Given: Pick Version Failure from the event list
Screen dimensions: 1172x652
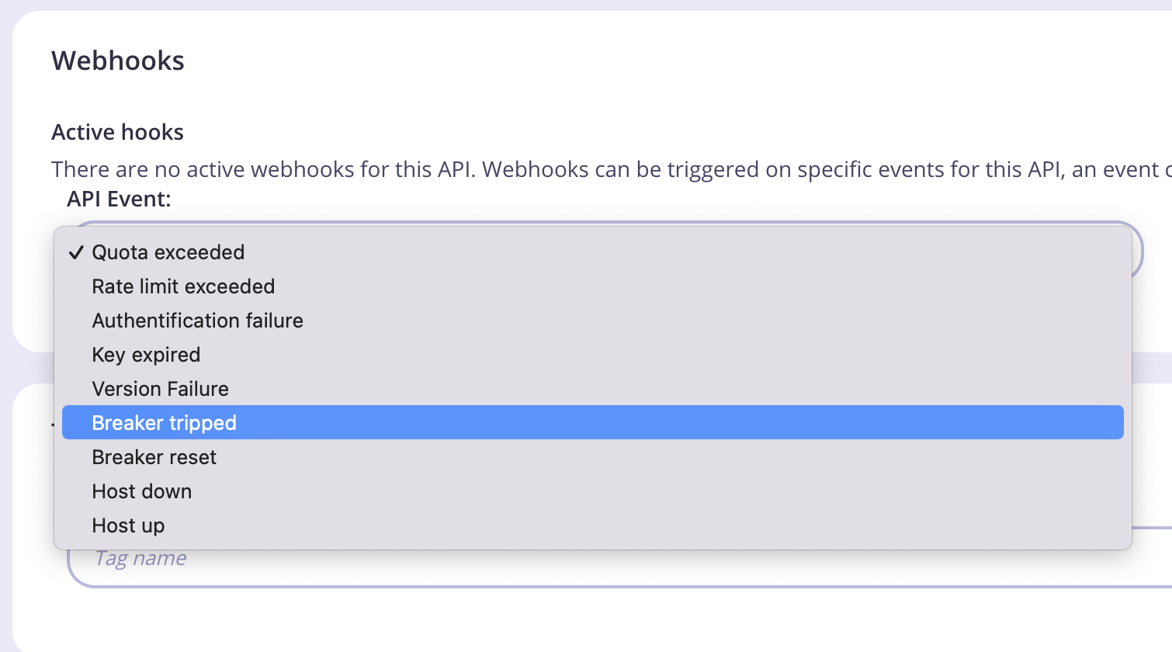Looking at the screenshot, I should (160, 388).
